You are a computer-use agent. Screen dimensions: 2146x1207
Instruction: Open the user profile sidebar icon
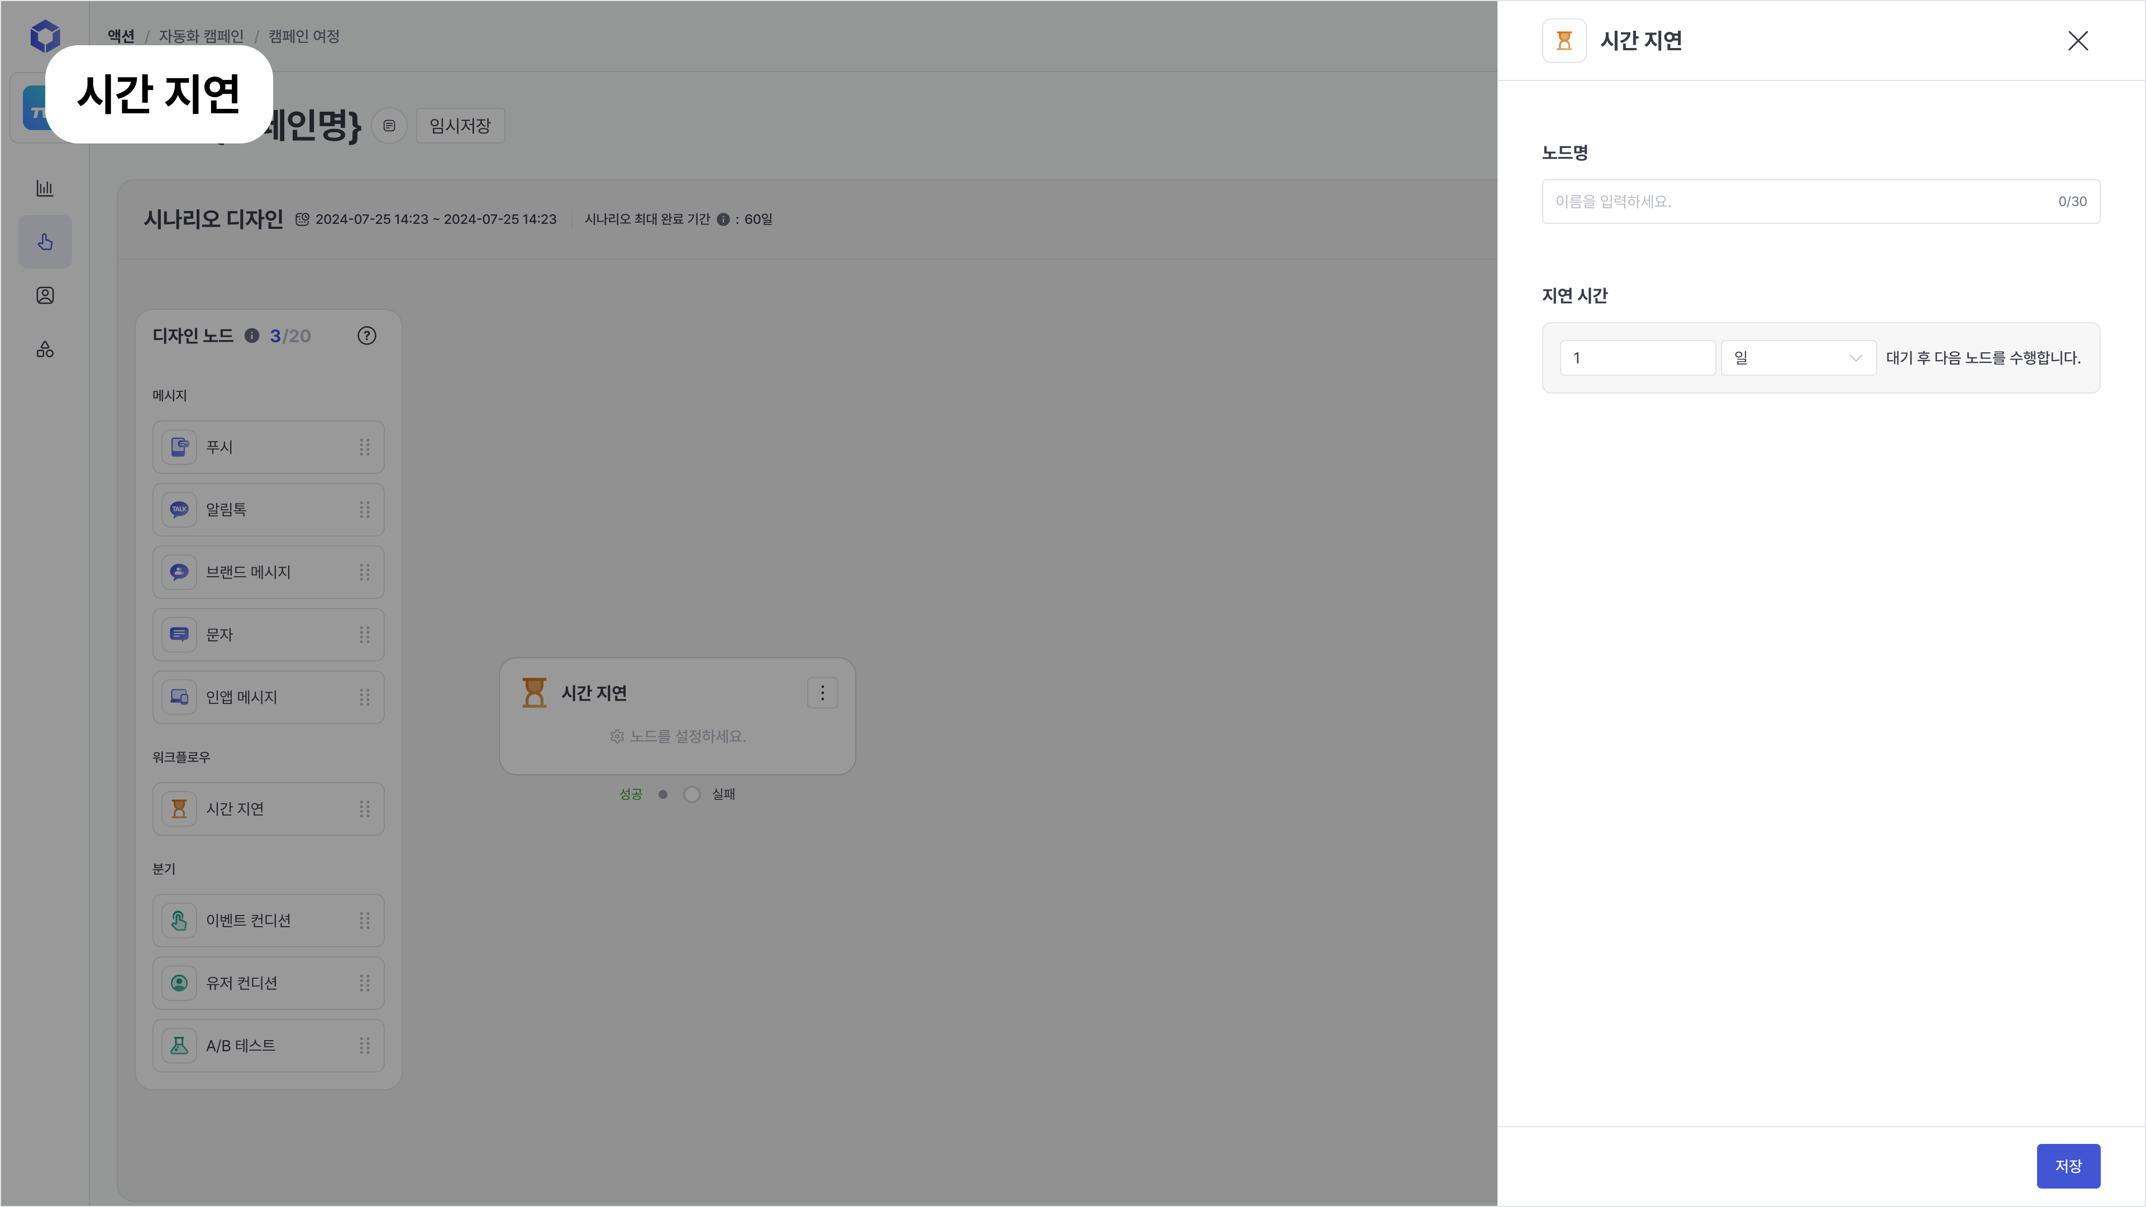click(x=45, y=295)
